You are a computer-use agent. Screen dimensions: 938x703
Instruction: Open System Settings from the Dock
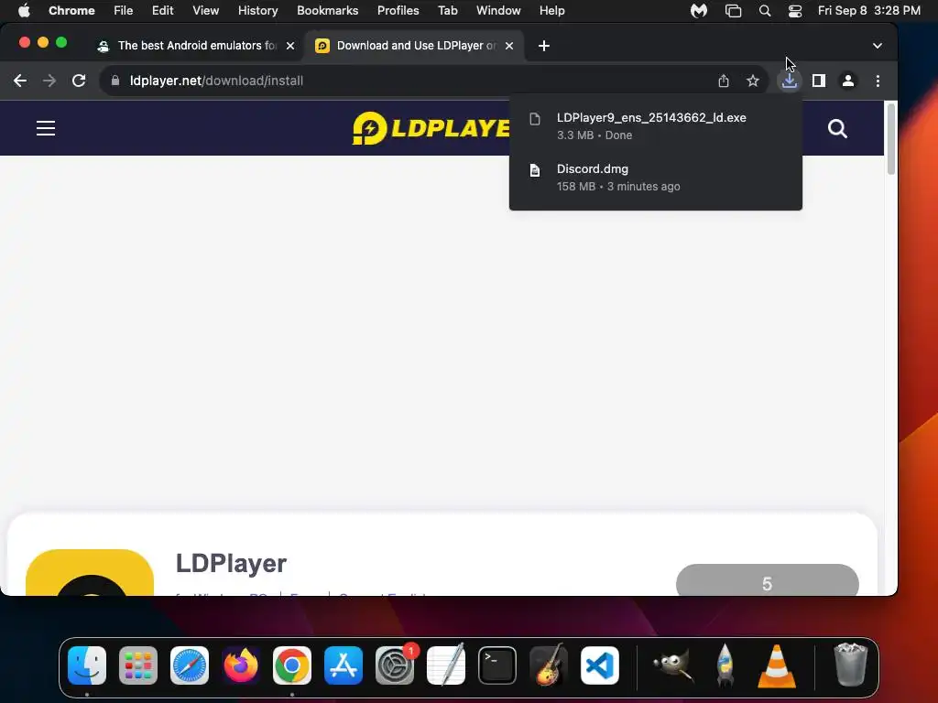click(x=395, y=665)
